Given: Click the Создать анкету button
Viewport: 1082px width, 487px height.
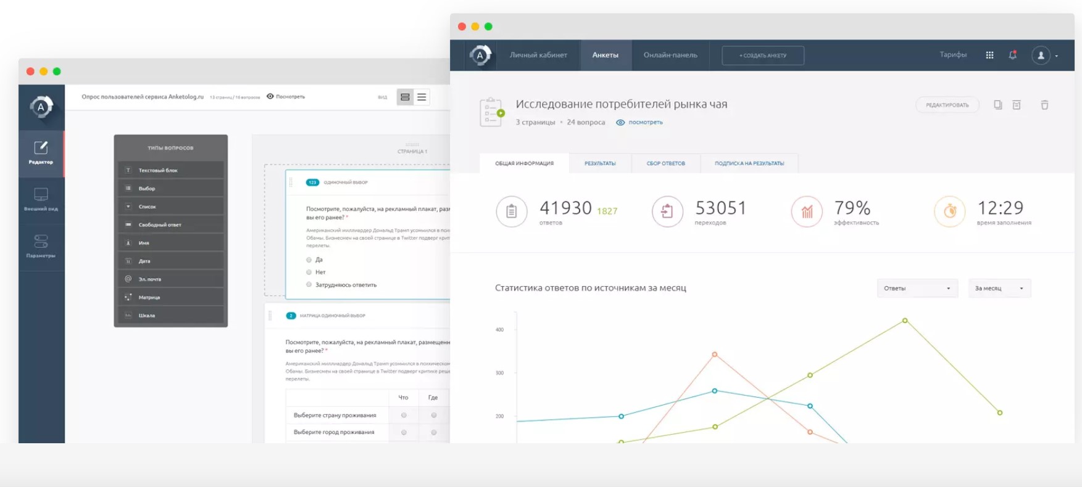Looking at the screenshot, I should point(763,55).
